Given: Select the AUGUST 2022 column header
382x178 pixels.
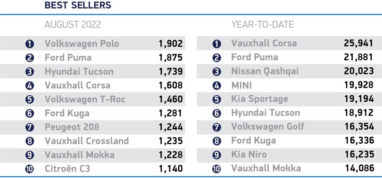Looking at the screenshot, I should [x=73, y=25].
